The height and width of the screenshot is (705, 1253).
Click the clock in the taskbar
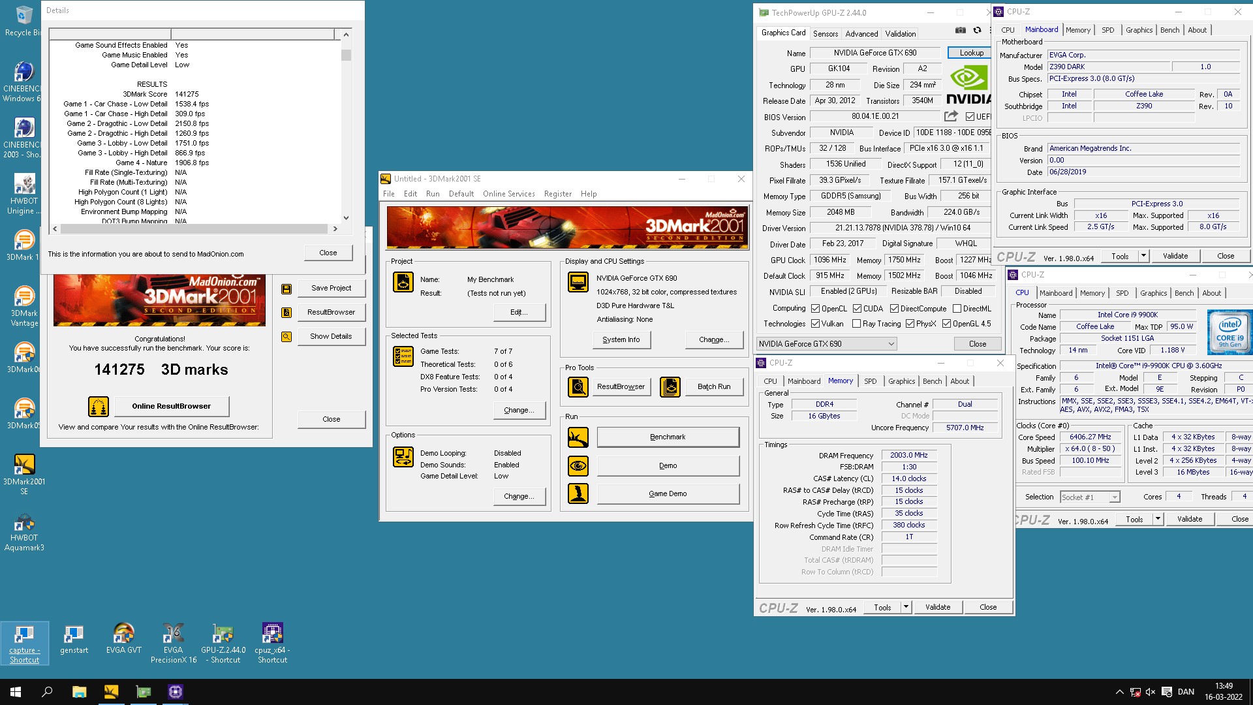click(x=1224, y=692)
